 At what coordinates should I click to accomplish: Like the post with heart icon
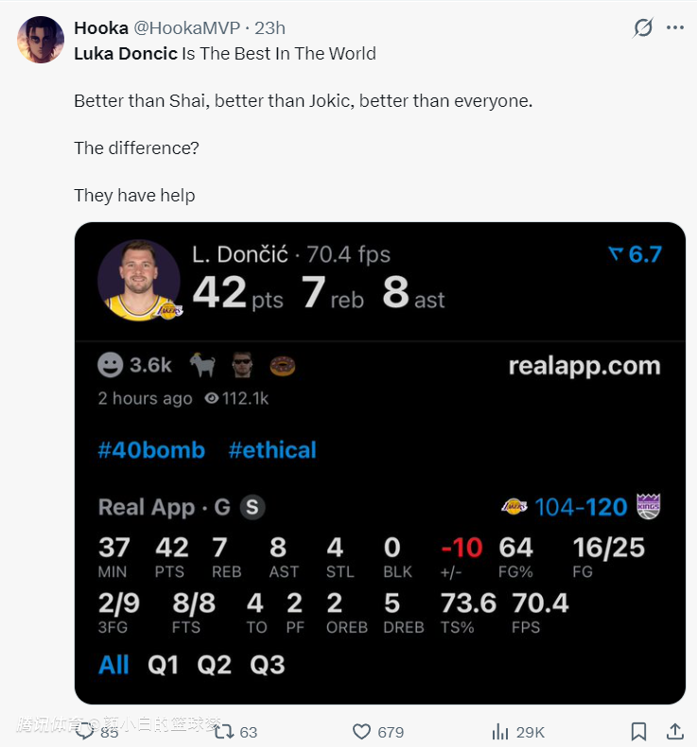(x=361, y=731)
